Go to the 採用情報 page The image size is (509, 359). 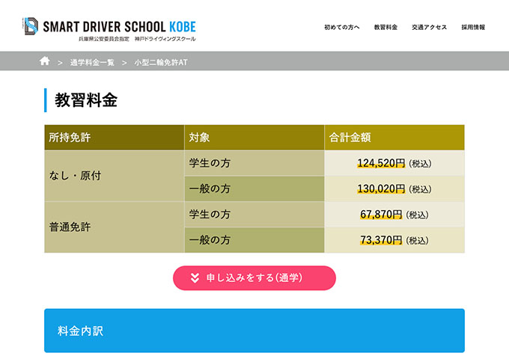click(473, 27)
